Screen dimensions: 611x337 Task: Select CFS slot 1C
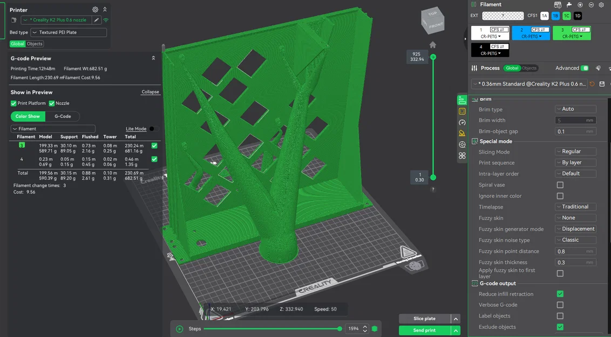pyautogui.click(x=567, y=16)
